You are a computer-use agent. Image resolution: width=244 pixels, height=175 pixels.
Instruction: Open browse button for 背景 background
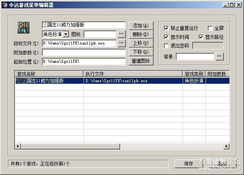220,56
